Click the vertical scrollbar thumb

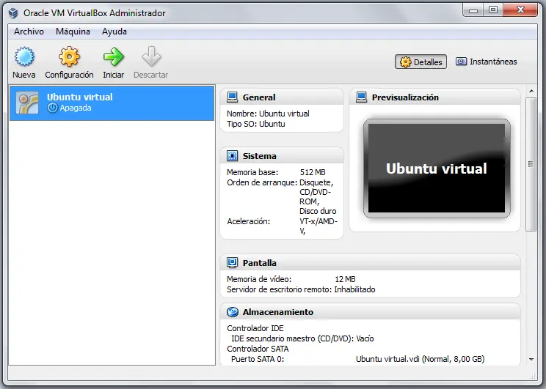[x=531, y=164]
